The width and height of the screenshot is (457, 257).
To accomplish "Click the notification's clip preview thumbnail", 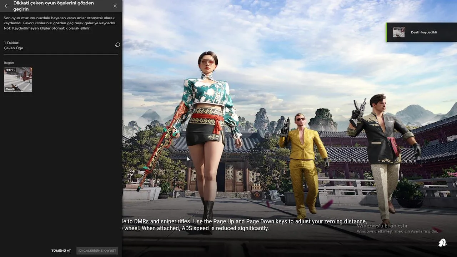I will pos(399,32).
